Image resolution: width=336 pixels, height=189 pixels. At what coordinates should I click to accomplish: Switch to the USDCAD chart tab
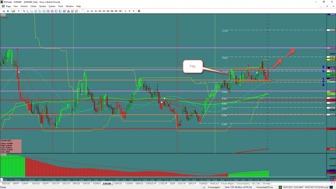(66, 183)
